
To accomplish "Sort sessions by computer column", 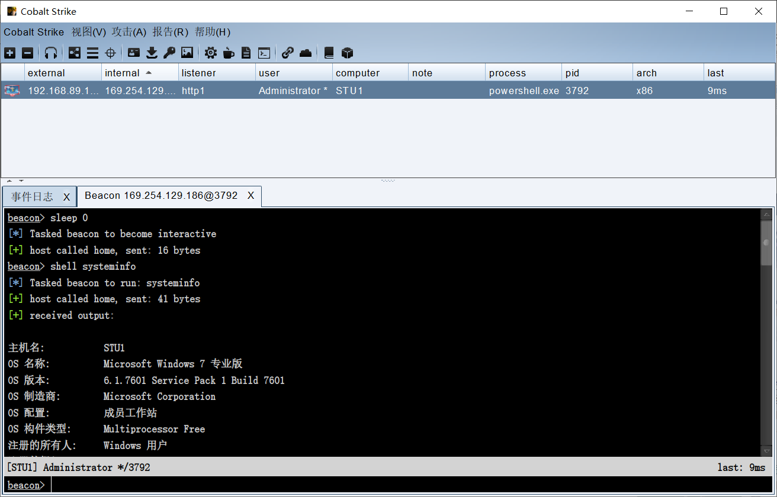I will tap(370, 73).
